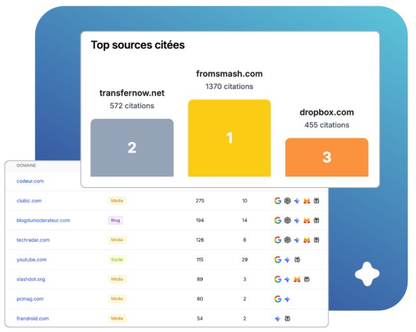416x332 pixels.
Task: Choose Google icon in techradar.com row
Action: point(278,240)
